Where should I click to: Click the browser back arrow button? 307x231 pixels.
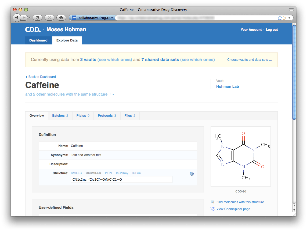(17, 18)
